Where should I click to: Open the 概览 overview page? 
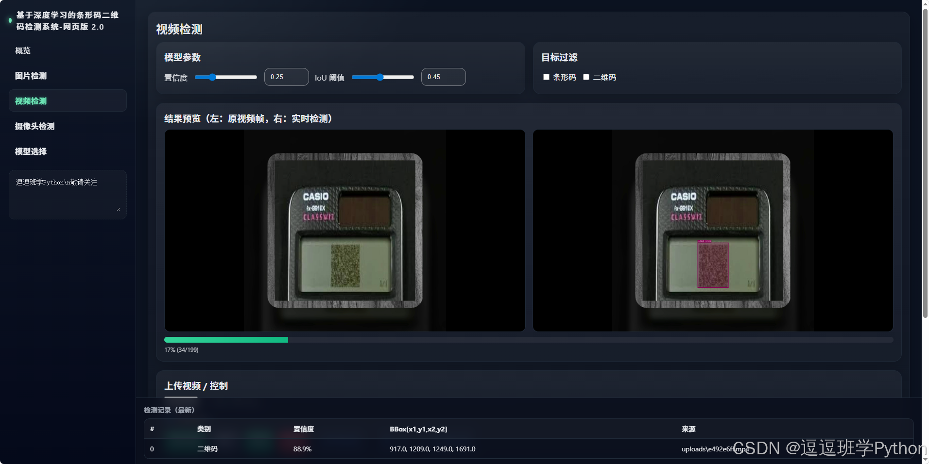[x=23, y=50]
